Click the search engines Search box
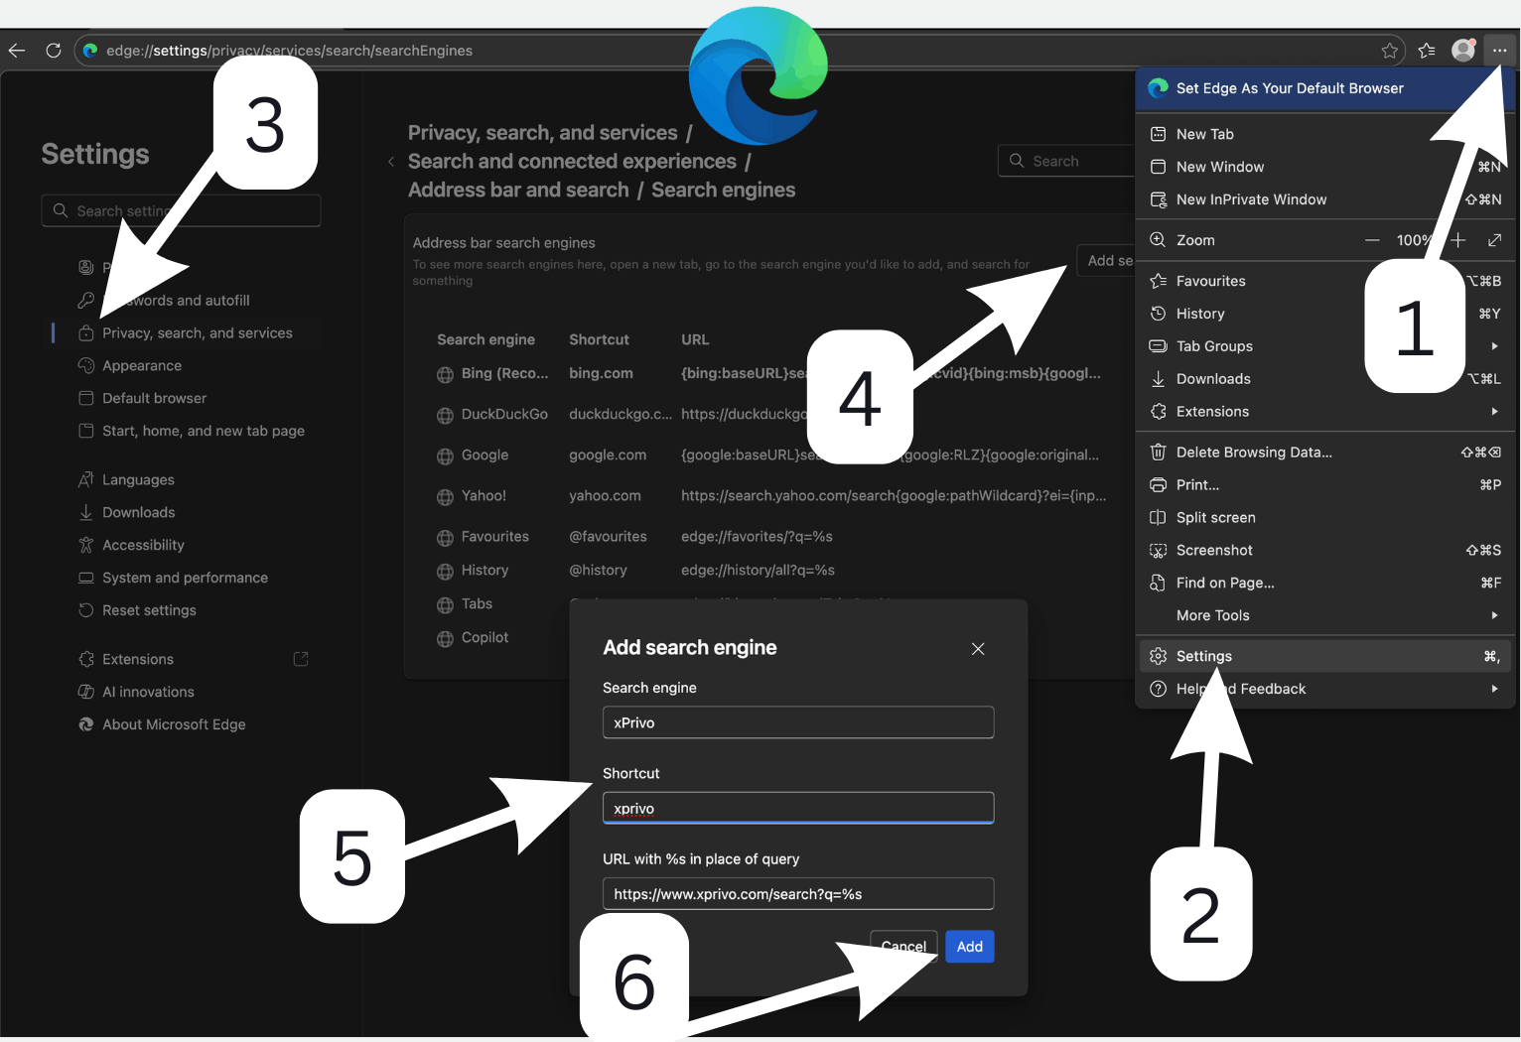1521x1042 pixels. click(1067, 161)
